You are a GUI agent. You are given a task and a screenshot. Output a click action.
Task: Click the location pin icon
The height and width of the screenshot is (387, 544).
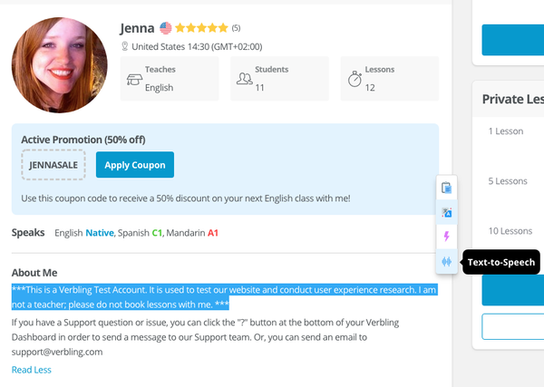tap(124, 46)
